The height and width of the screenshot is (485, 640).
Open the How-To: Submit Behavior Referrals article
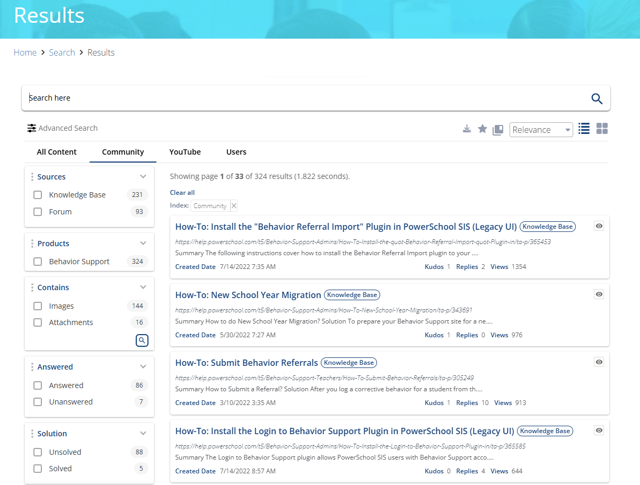point(246,363)
